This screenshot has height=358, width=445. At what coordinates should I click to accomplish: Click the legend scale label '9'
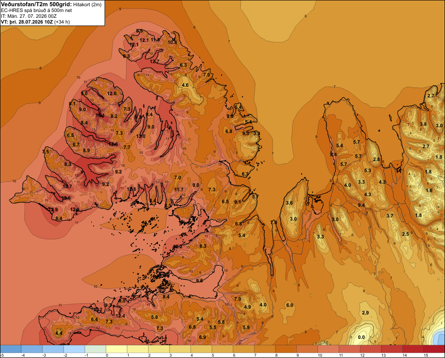[x=298, y=355]
